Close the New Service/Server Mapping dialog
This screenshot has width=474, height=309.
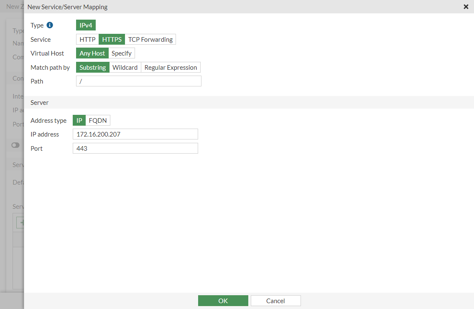point(466,7)
